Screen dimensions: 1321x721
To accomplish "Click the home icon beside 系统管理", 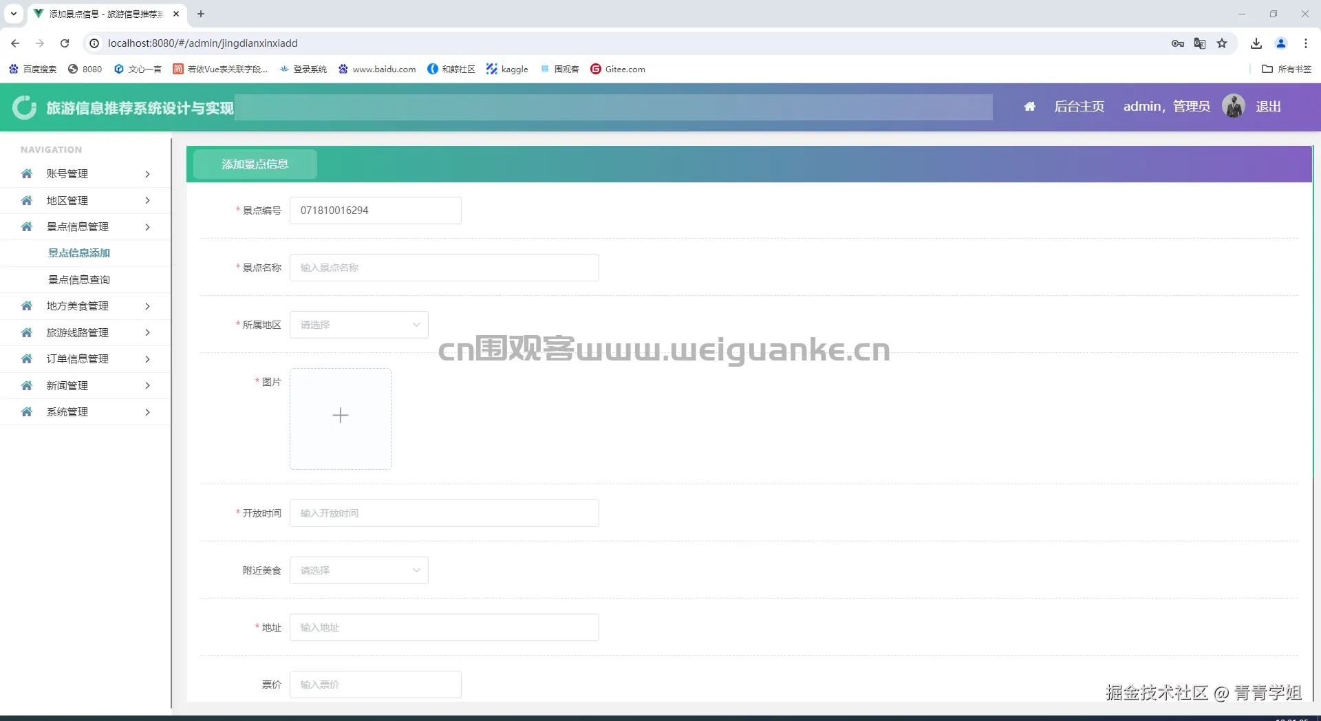I will 25,411.
